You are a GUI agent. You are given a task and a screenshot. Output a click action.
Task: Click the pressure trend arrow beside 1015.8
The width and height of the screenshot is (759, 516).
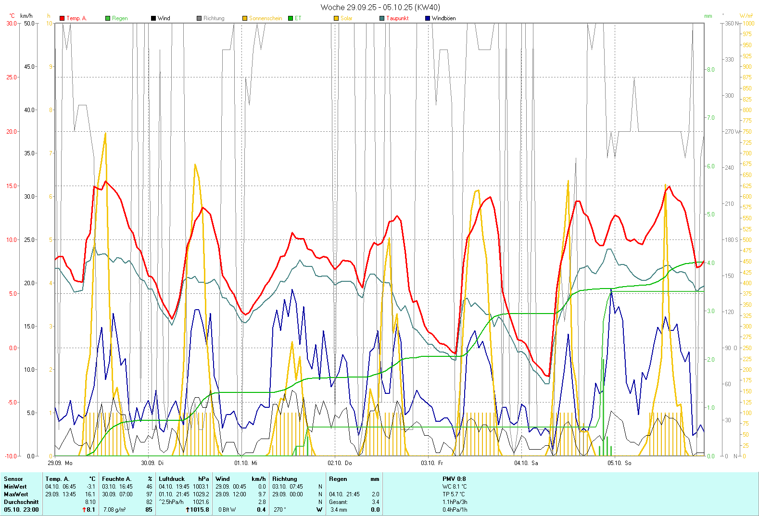188,510
